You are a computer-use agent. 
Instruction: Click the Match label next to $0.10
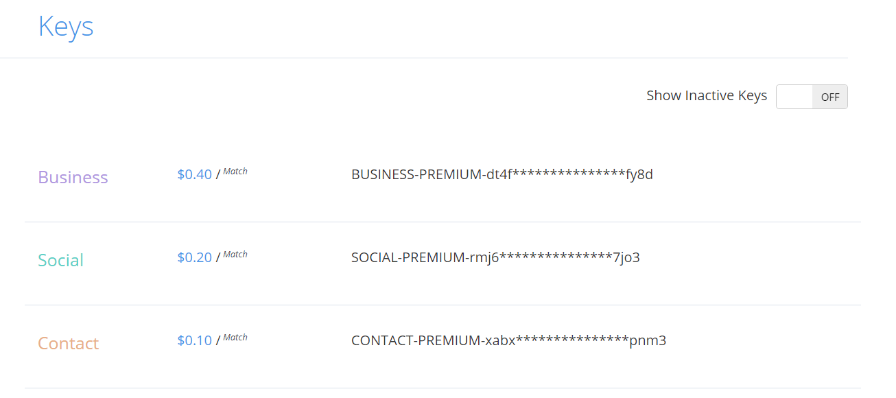point(235,337)
